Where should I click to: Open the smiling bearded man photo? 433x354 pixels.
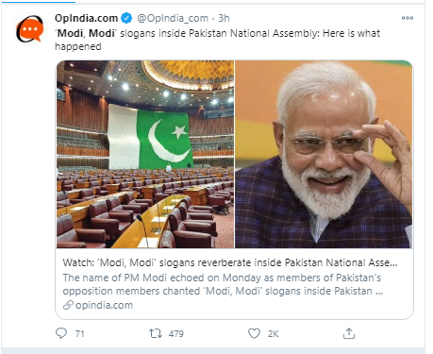(324, 154)
